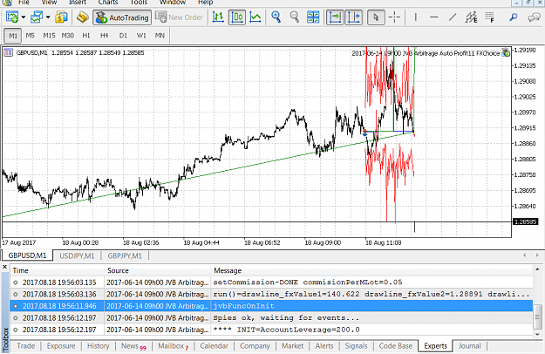The width and height of the screenshot is (545, 354).
Task: Open the Journal tab
Action: coord(470,346)
